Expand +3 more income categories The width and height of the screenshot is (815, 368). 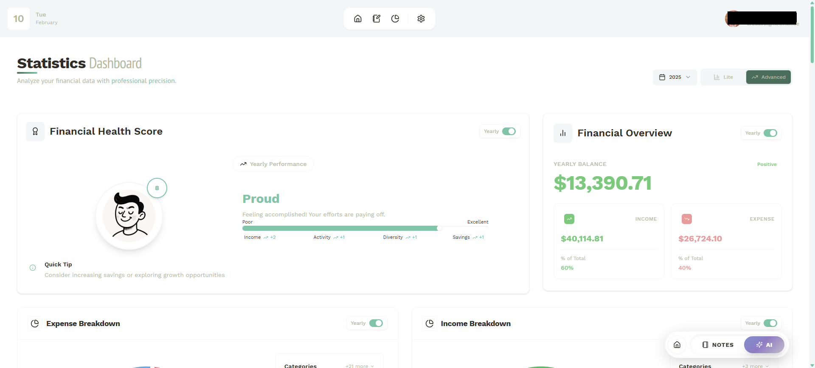(x=755, y=365)
